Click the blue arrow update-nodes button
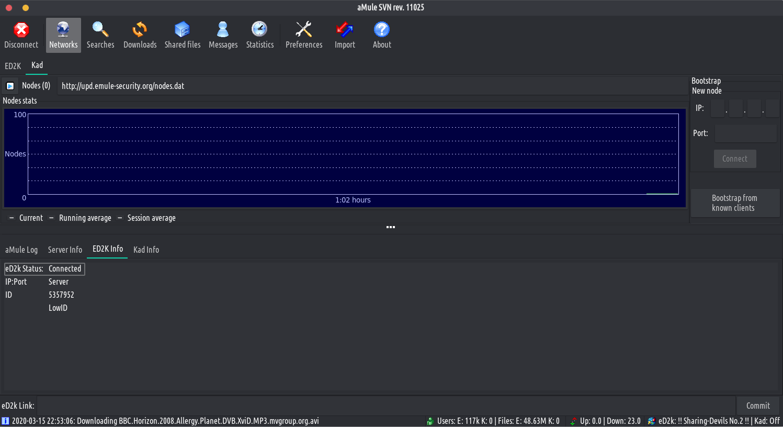 pos(10,86)
